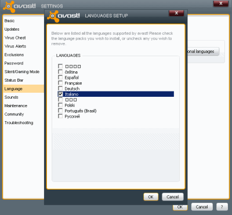Close the Settings window

point(221,3)
